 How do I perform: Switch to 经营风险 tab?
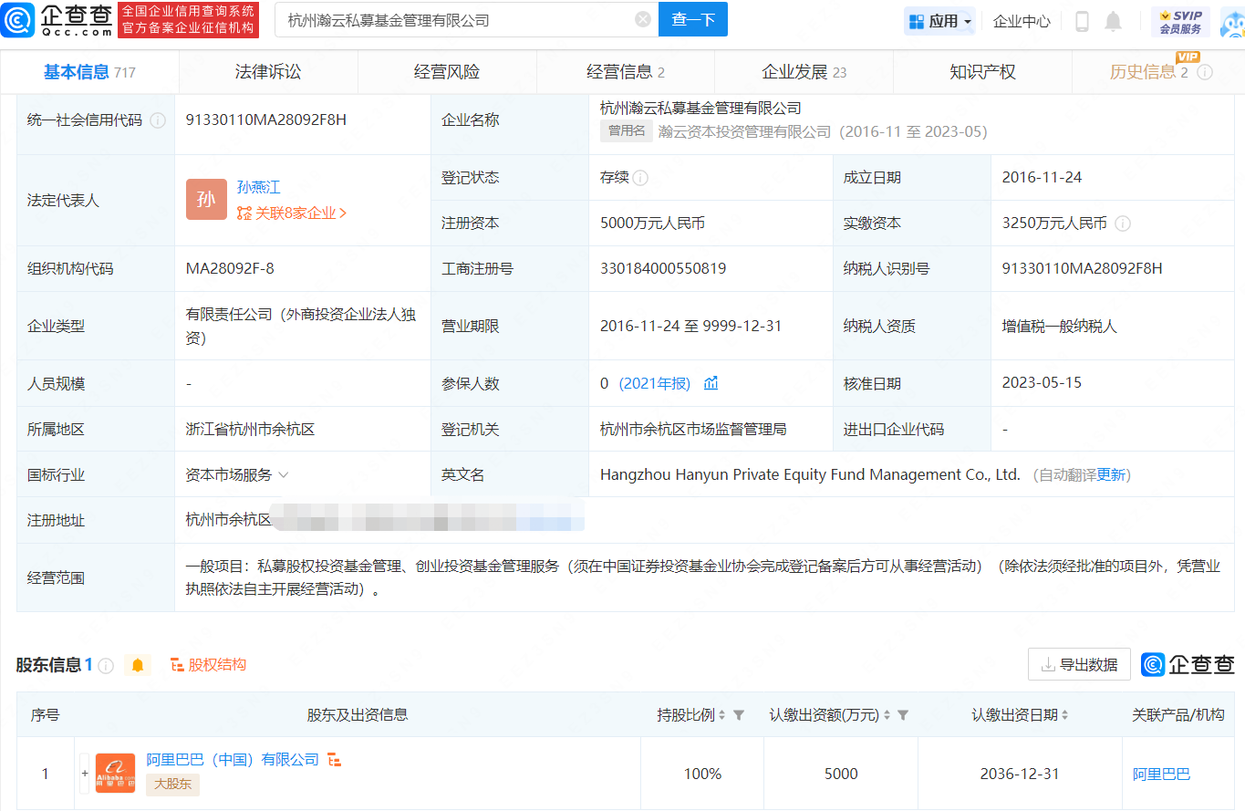point(447,72)
